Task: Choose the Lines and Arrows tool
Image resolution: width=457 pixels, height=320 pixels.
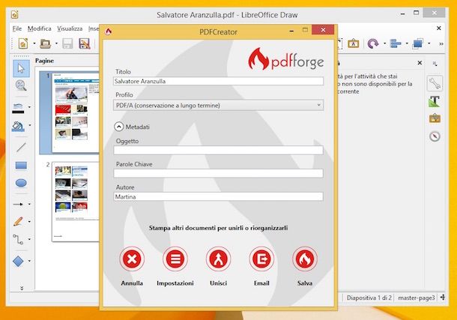Action: click(x=18, y=205)
